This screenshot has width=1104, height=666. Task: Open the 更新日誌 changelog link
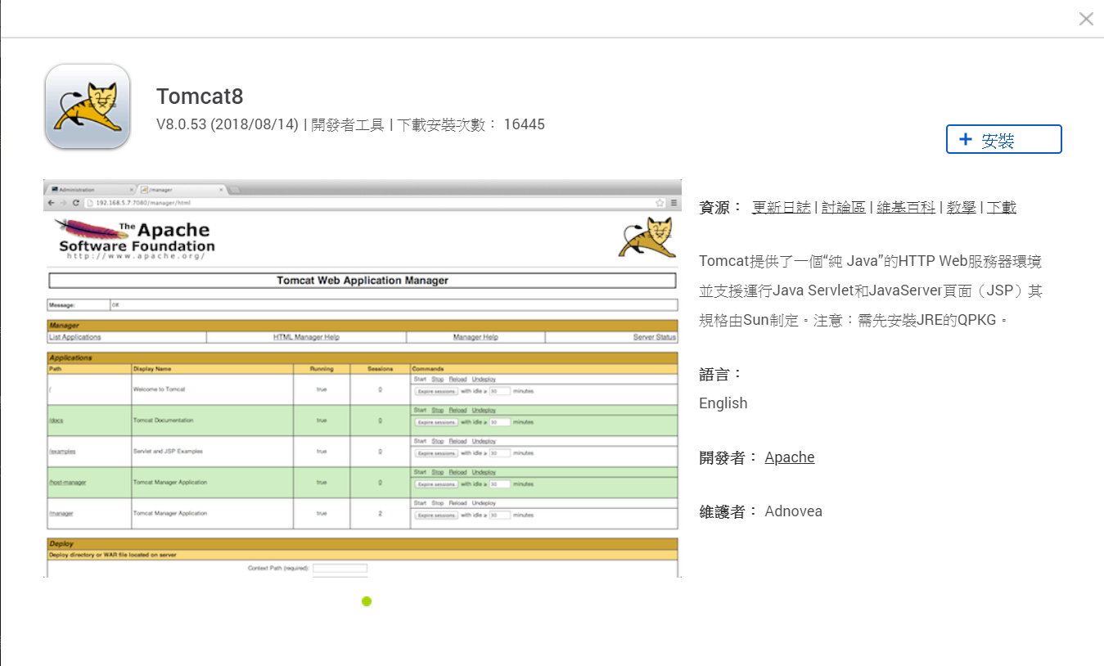coord(782,208)
